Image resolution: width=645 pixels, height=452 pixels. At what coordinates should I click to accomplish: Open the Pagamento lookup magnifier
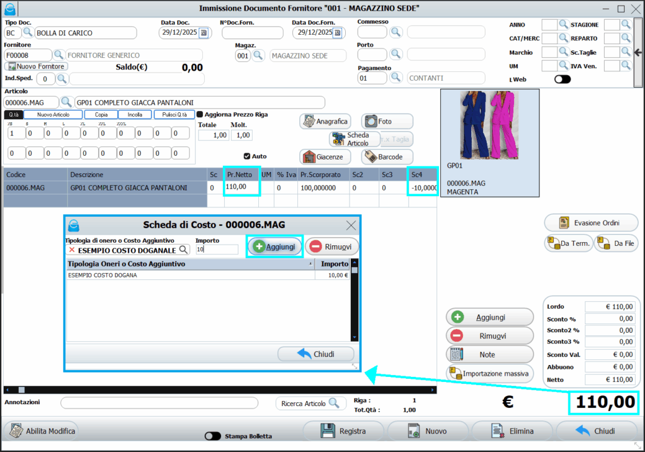pyautogui.click(x=396, y=78)
